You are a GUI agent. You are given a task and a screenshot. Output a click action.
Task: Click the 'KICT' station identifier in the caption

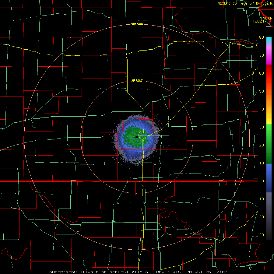178,272
